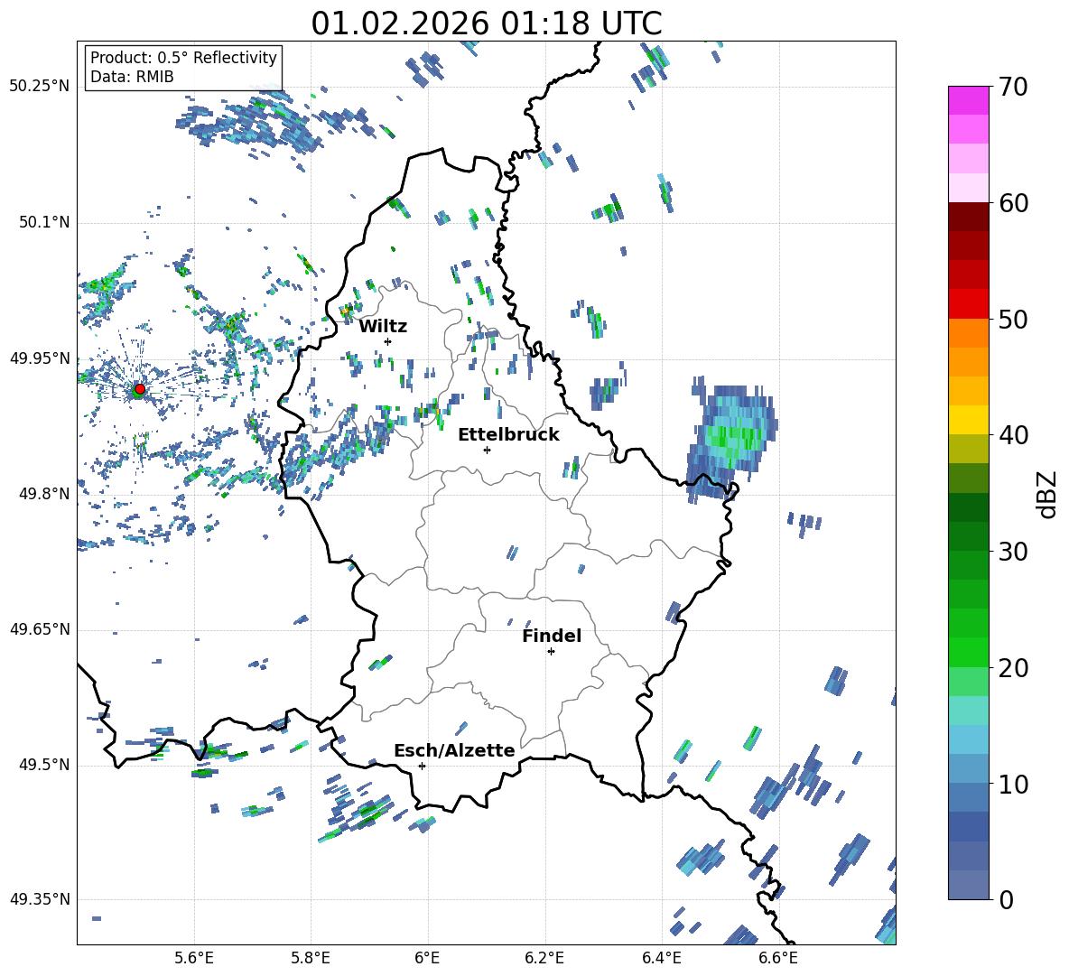Image resolution: width=1069 pixels, height=976 pixels.
Task: Click the Esch/Alzette station cross marker
Action: coord(422,766)
